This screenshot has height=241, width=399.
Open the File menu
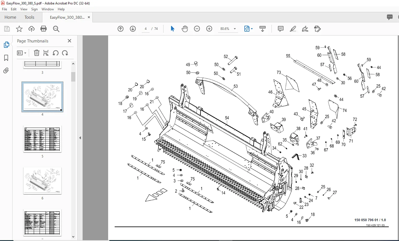click(4, 9)
